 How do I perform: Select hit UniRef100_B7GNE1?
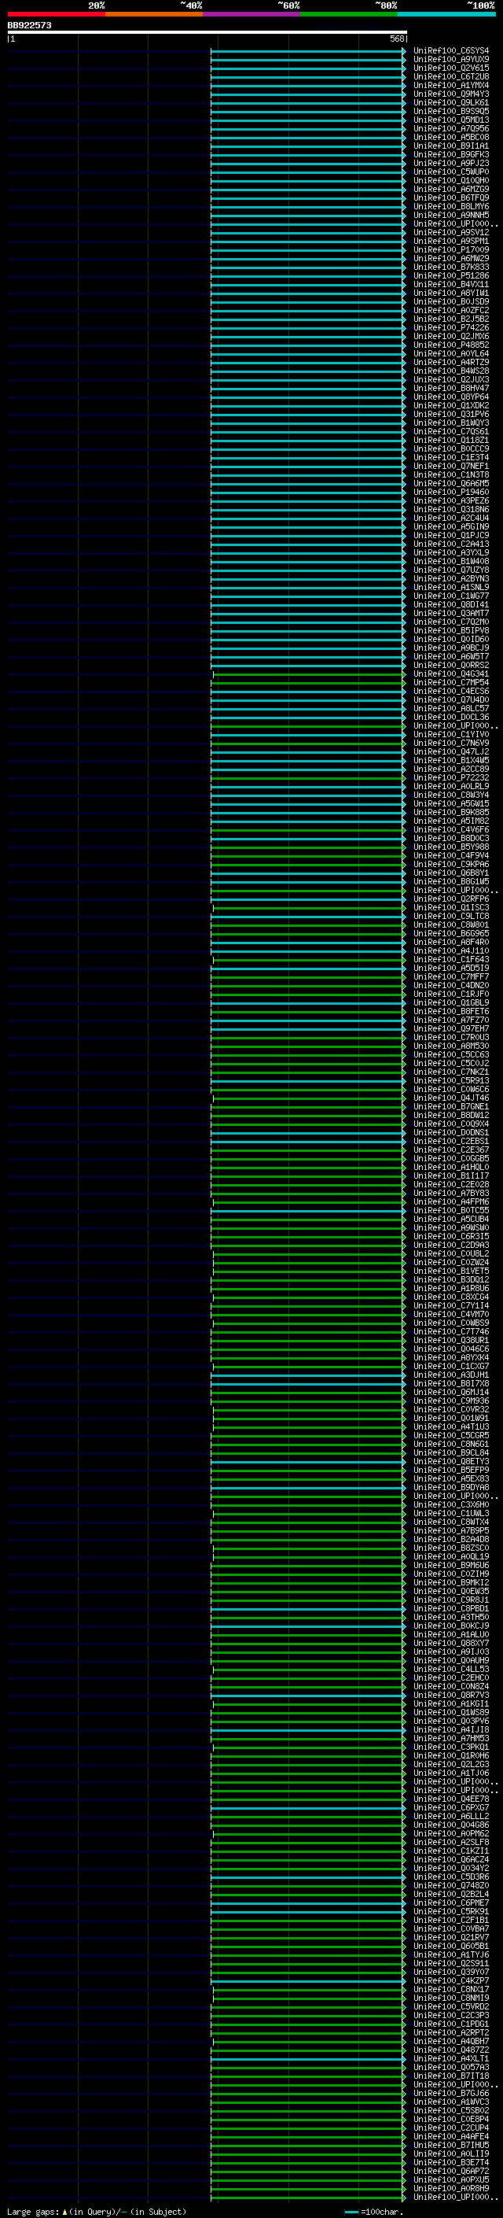[451, 1106]
